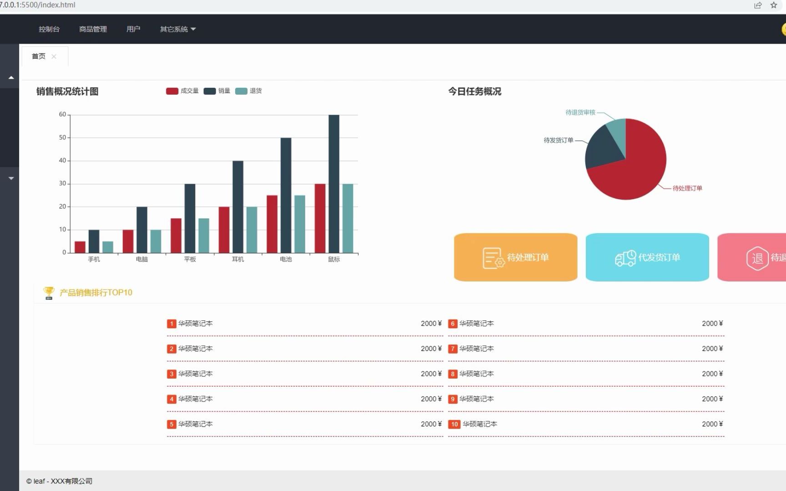The image size is (786, 491).
Task: Click 2000¥ price in rank 10 row
Action: 712,424
